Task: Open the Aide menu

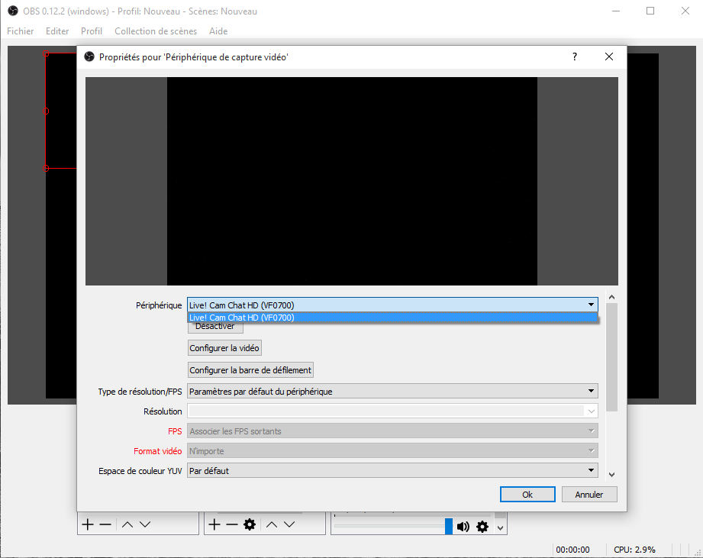Action: pyautogui.click(x=218, y=31)
